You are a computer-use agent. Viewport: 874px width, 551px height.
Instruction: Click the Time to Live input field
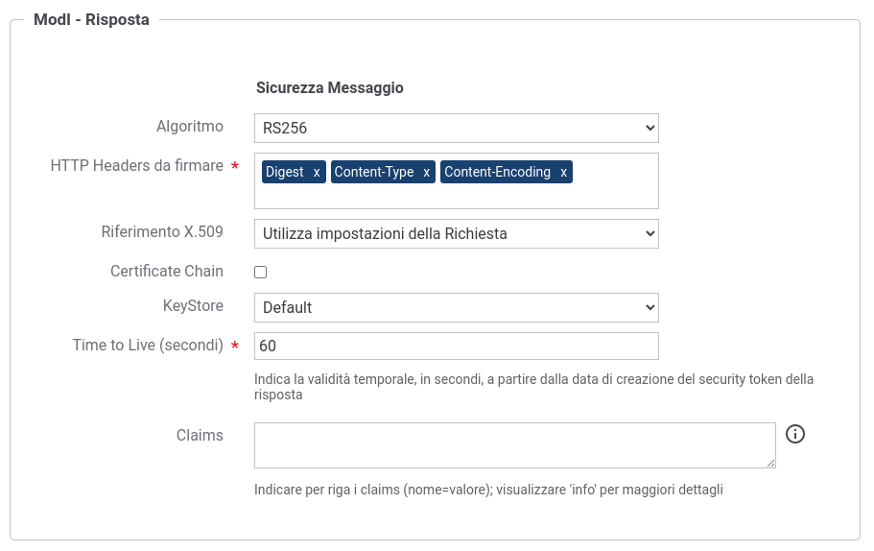[456, 346]
